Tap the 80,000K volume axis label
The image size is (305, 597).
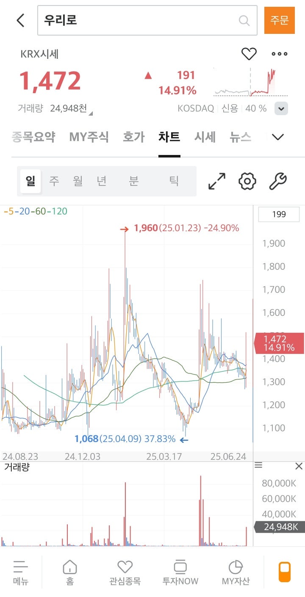279,484
